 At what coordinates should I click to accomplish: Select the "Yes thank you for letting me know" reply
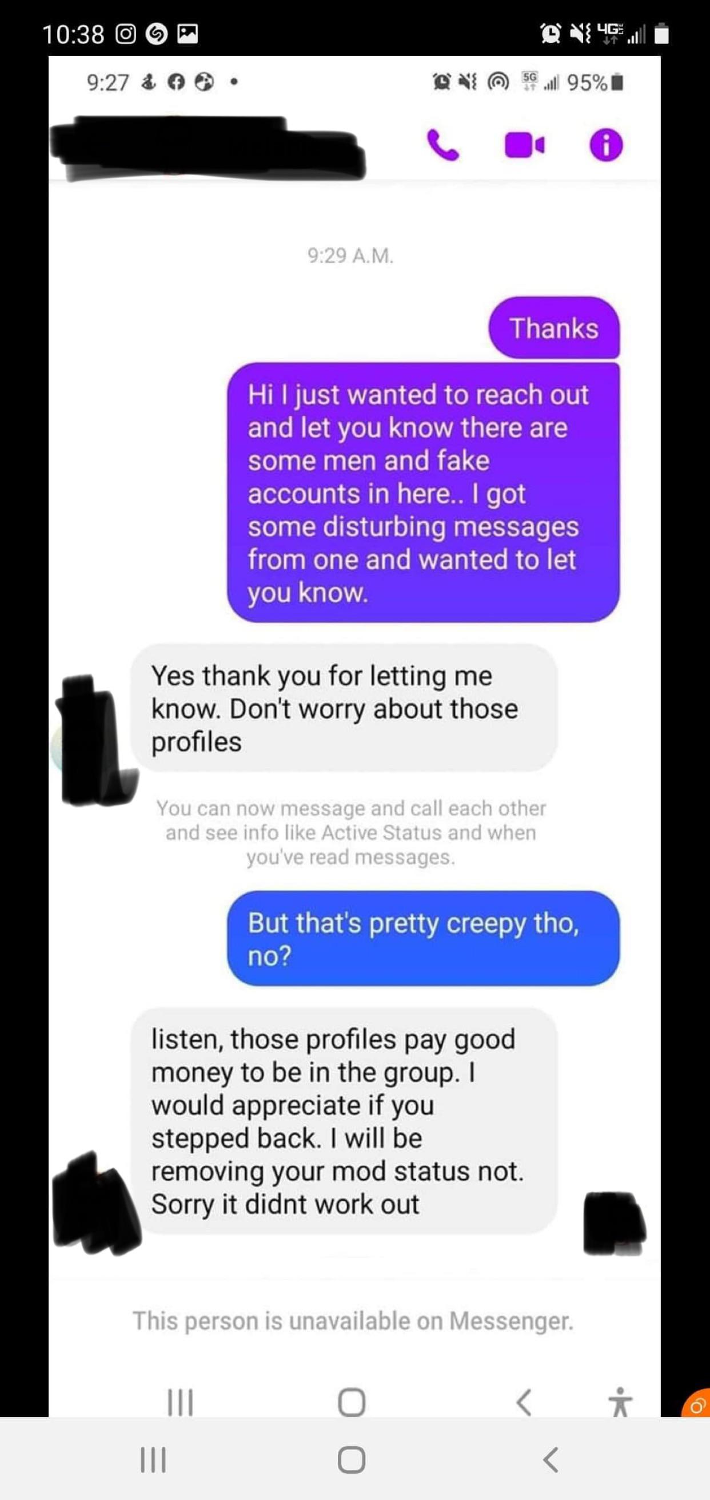(x=344, y=708)
